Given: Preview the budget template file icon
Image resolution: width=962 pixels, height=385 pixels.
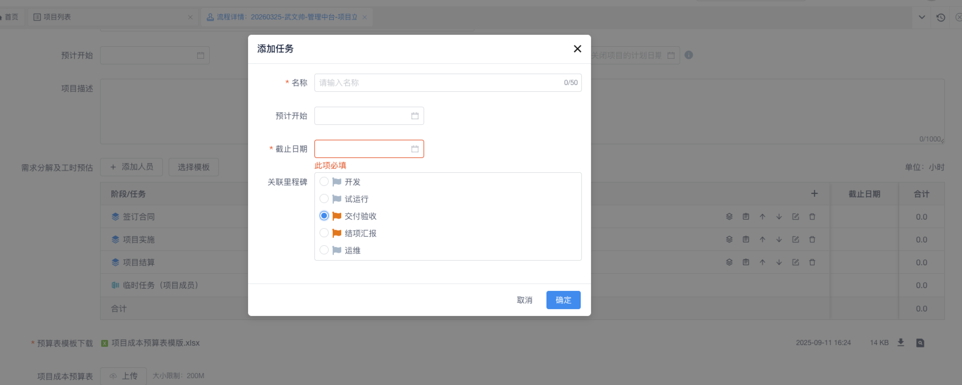Looking at the screenshot, I should 920,343.
